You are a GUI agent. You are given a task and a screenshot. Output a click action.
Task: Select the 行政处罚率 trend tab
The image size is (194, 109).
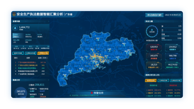163,81
